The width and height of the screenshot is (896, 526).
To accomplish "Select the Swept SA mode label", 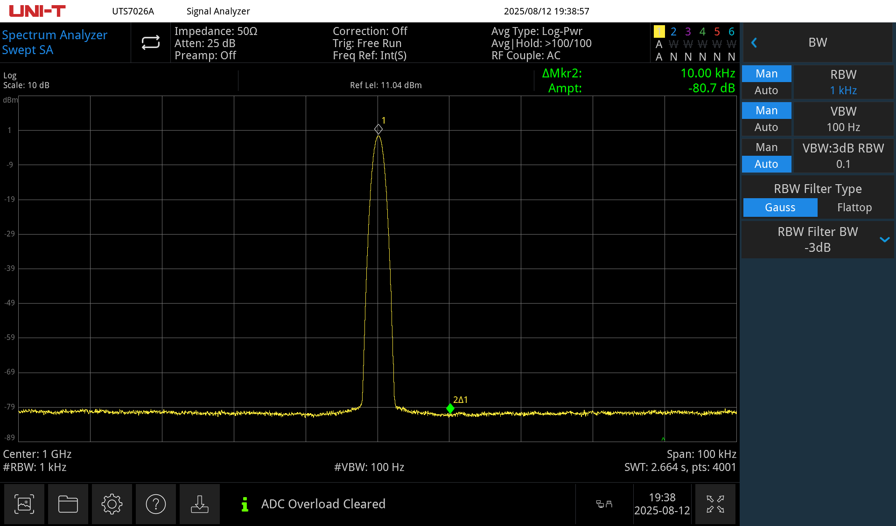I will (28, 50).
